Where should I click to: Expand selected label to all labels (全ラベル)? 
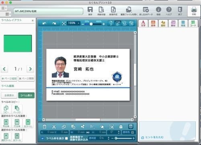click(28, 123)
